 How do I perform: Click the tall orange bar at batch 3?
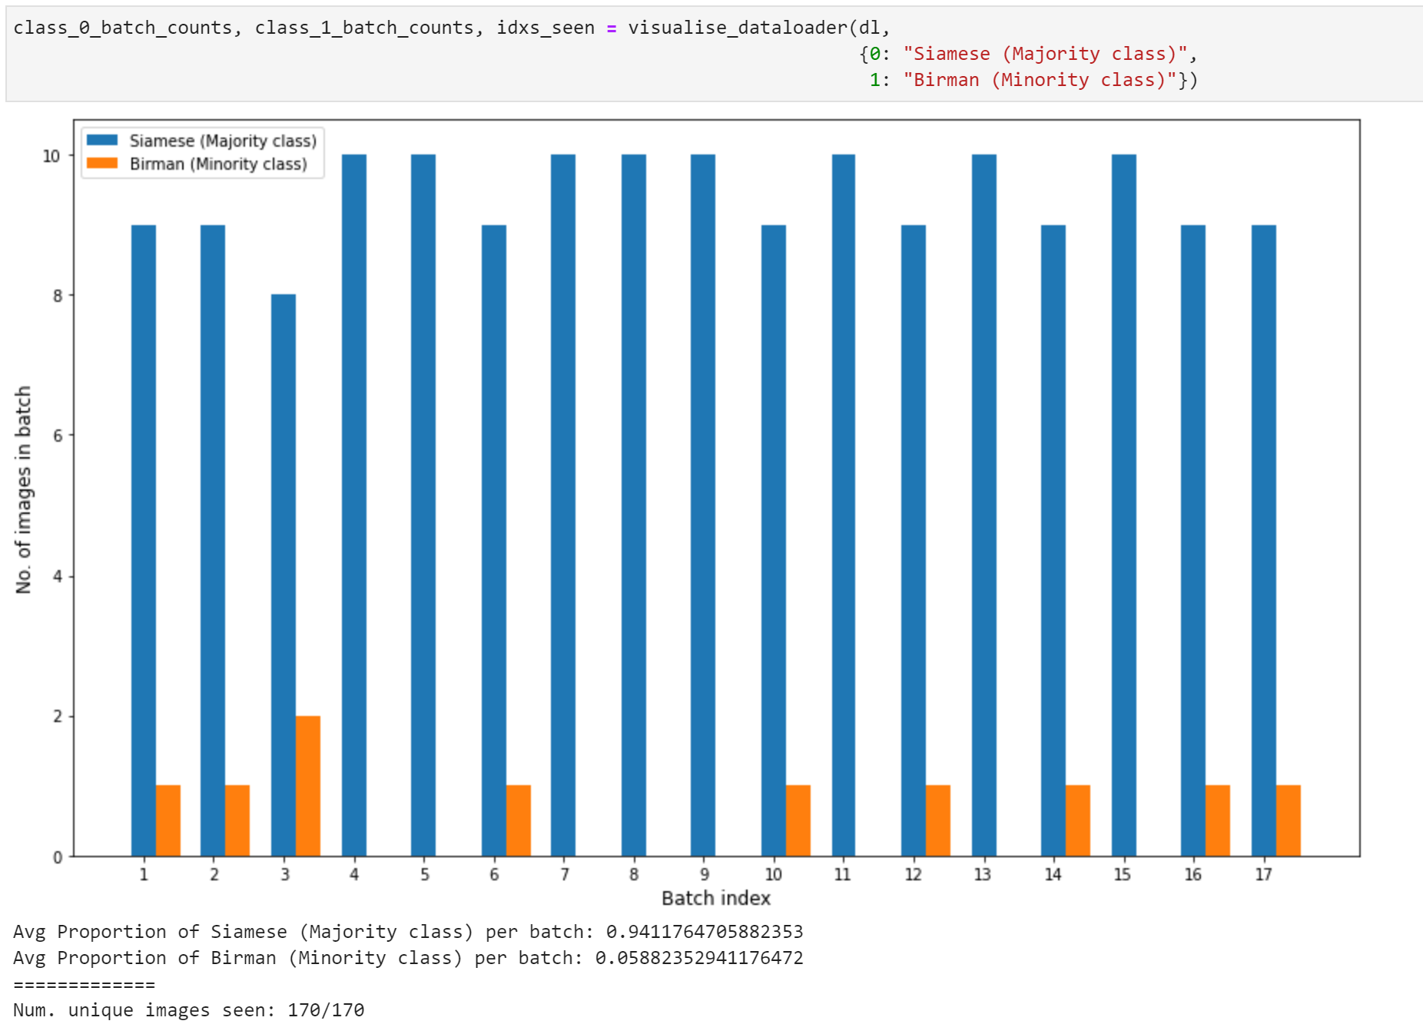tap(308, 786)
